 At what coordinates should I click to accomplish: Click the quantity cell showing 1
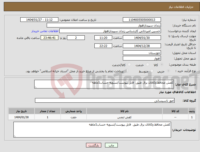tap(47, 117)
